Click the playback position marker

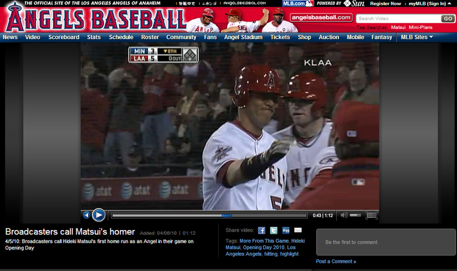[227, 216]
